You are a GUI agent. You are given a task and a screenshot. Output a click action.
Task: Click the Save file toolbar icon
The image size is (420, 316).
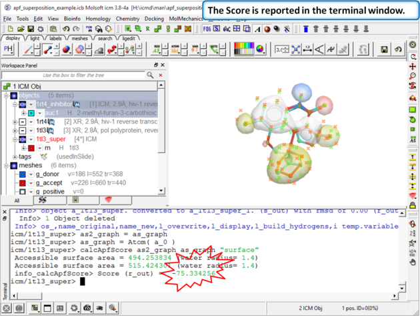tap(31, 29)
